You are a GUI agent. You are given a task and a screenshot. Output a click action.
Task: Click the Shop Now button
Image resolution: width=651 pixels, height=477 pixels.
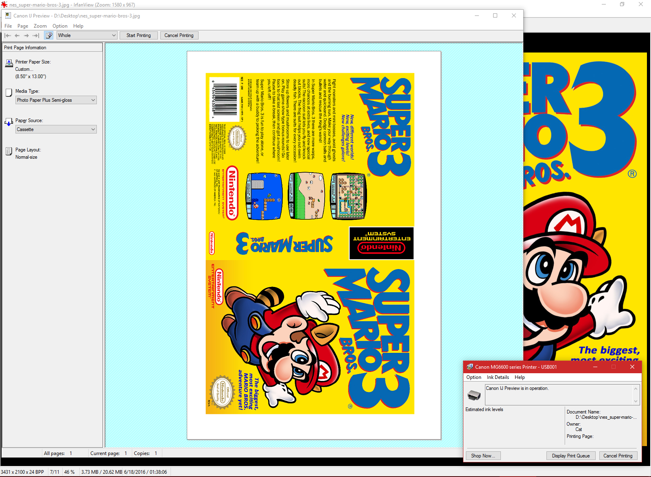pos(483,456)
